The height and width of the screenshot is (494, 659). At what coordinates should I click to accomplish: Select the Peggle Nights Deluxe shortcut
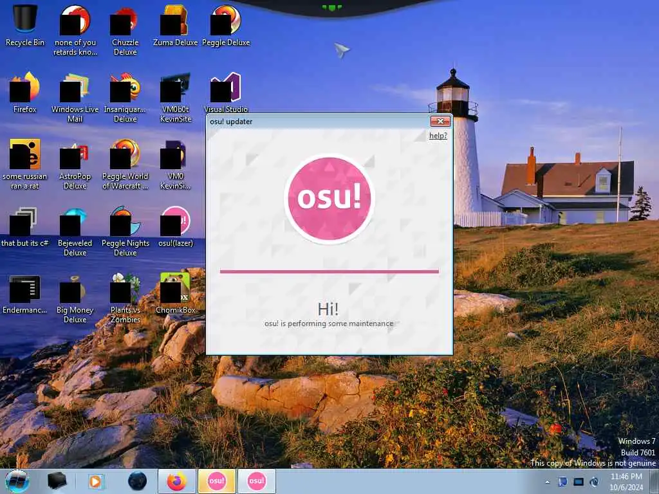coord(125,232)
